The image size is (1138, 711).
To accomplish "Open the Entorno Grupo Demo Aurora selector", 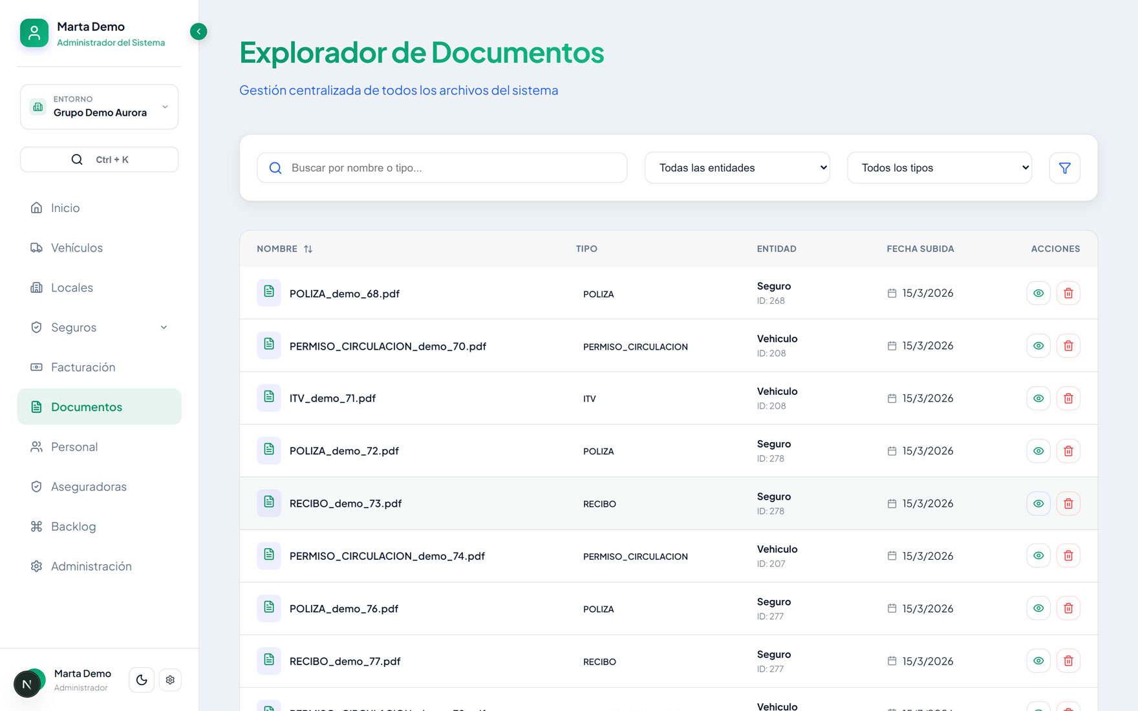I will (x=100, y=107).
